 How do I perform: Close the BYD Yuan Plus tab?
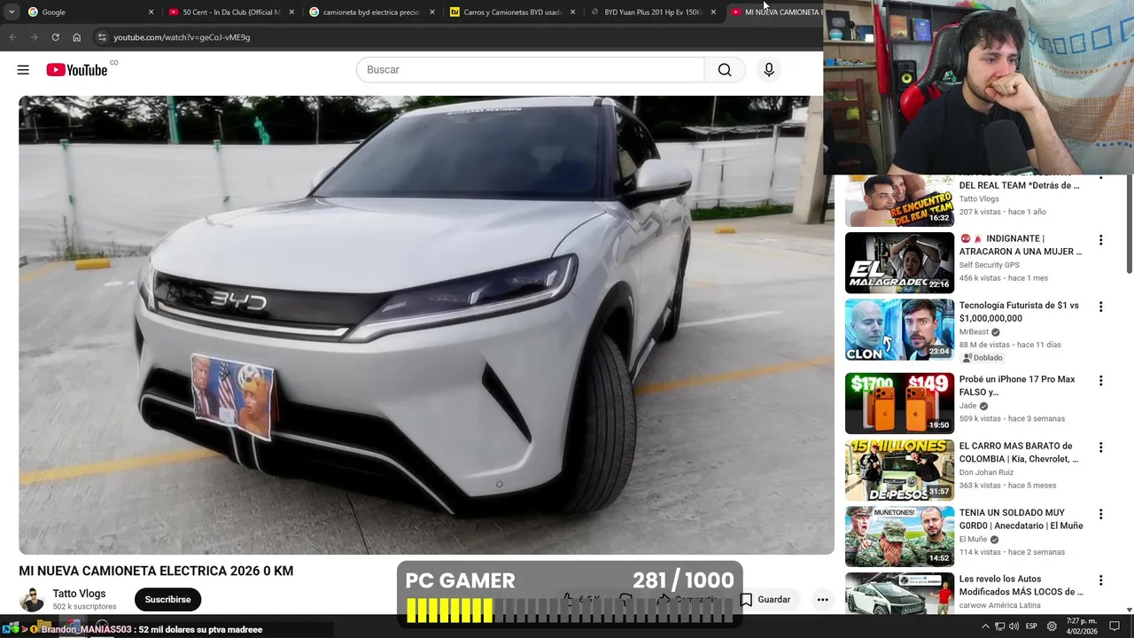click(x=713, y=12)
